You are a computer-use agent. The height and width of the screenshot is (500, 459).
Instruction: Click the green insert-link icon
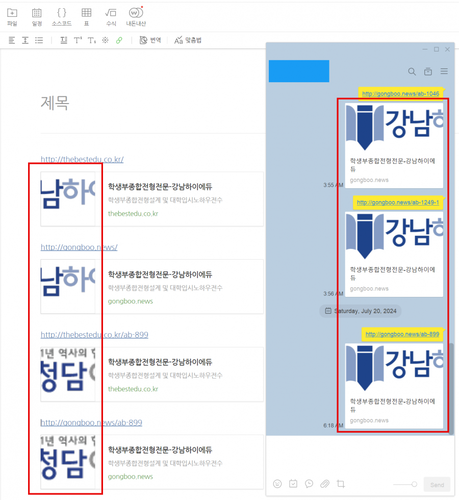tap(119, 40)
